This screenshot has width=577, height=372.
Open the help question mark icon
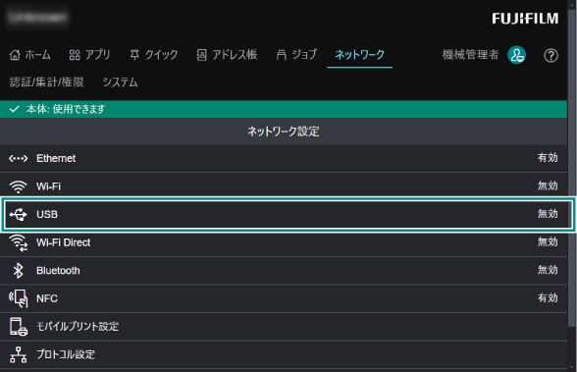tap(551, 56)
